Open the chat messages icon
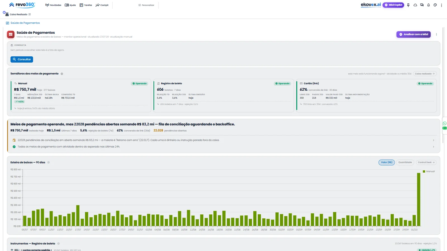The image size is (447, 251). (422, 5)
